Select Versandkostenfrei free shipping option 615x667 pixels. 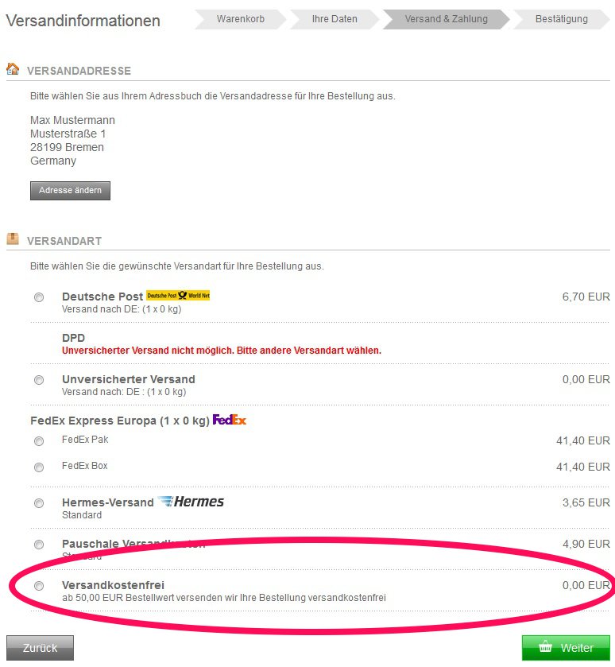pos(39,586)
